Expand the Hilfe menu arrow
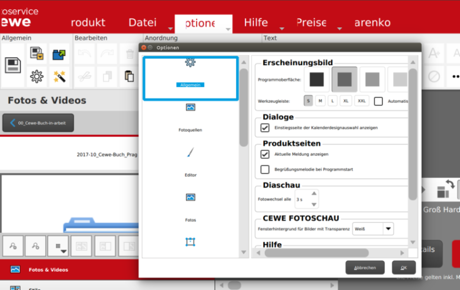Screen dimensions: 460x290 tap(282, 29)
